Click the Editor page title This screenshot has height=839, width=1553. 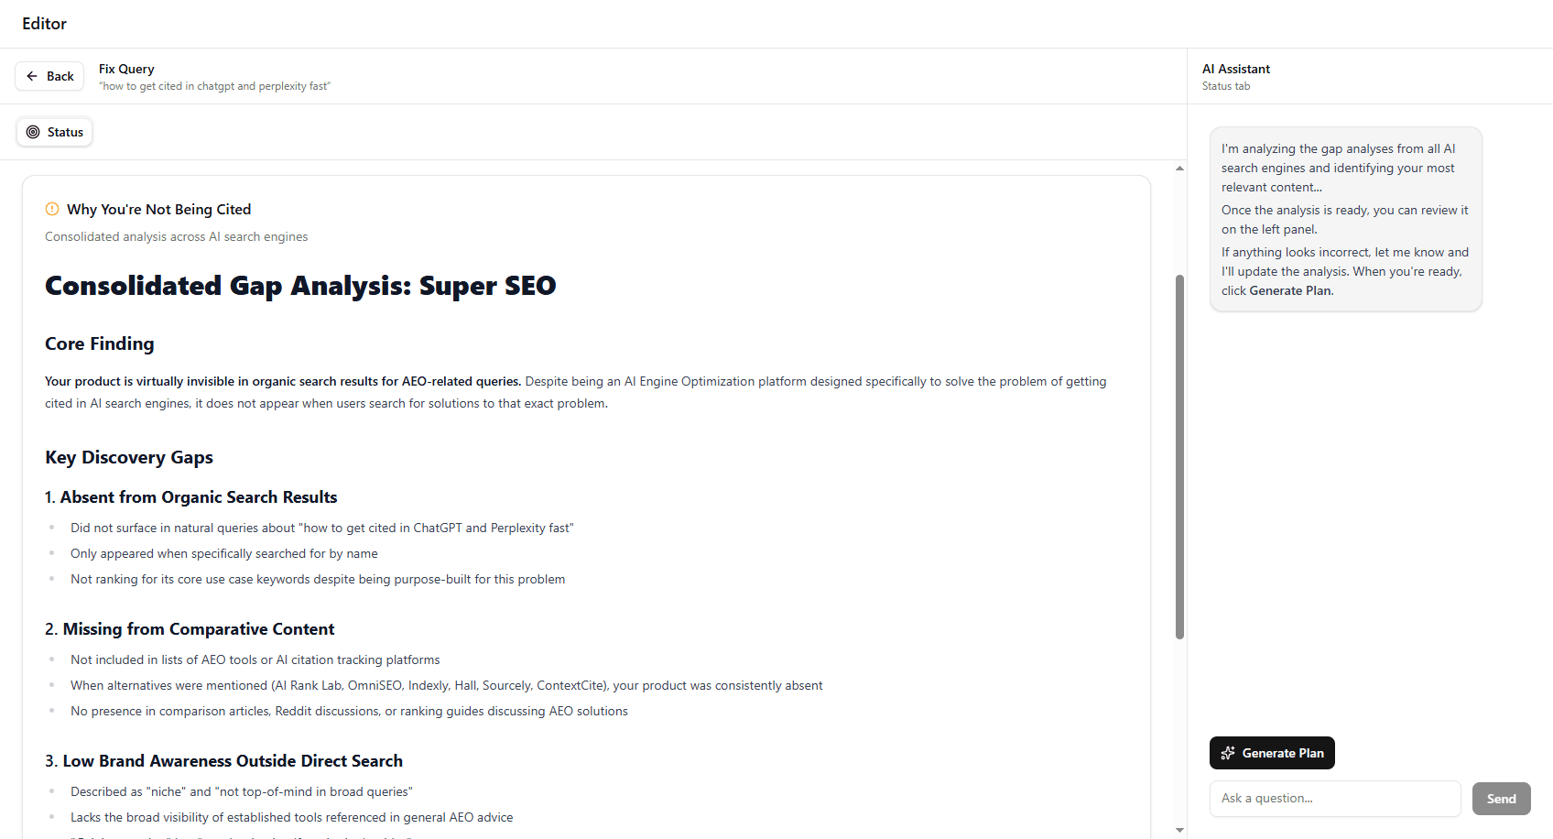coord(44,24)
